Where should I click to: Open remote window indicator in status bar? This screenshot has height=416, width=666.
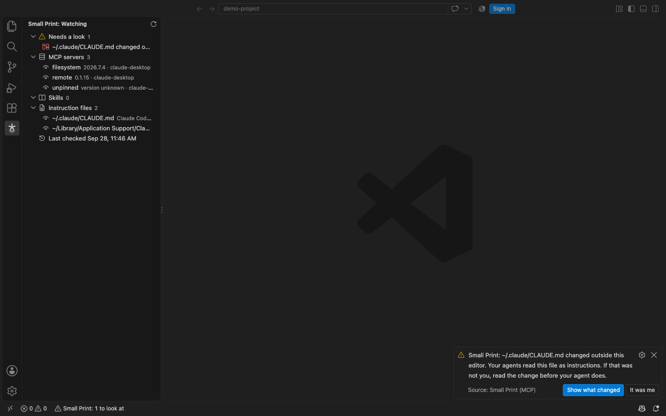10,409
